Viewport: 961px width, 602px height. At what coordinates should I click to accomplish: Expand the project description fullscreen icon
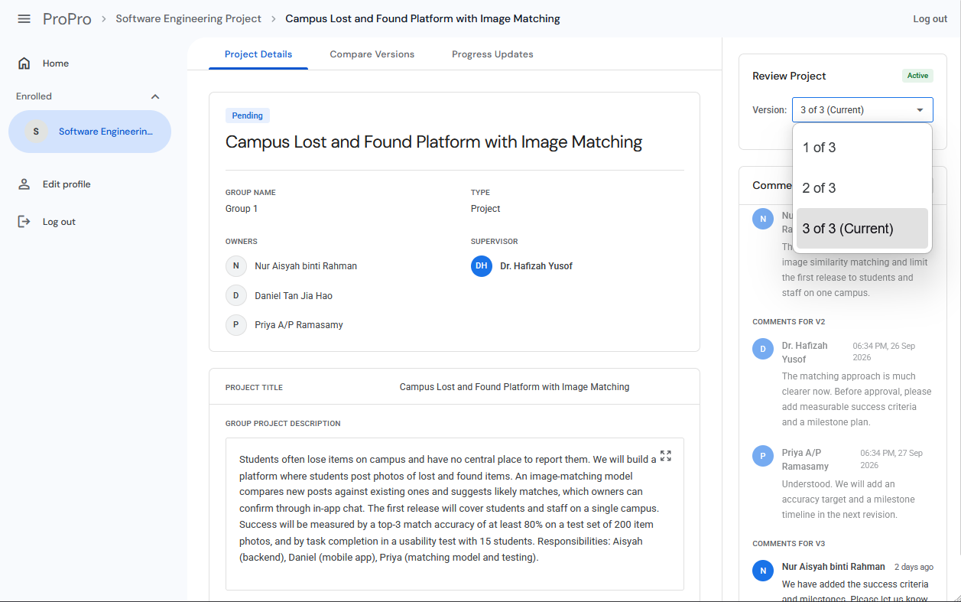click(665, 456)
